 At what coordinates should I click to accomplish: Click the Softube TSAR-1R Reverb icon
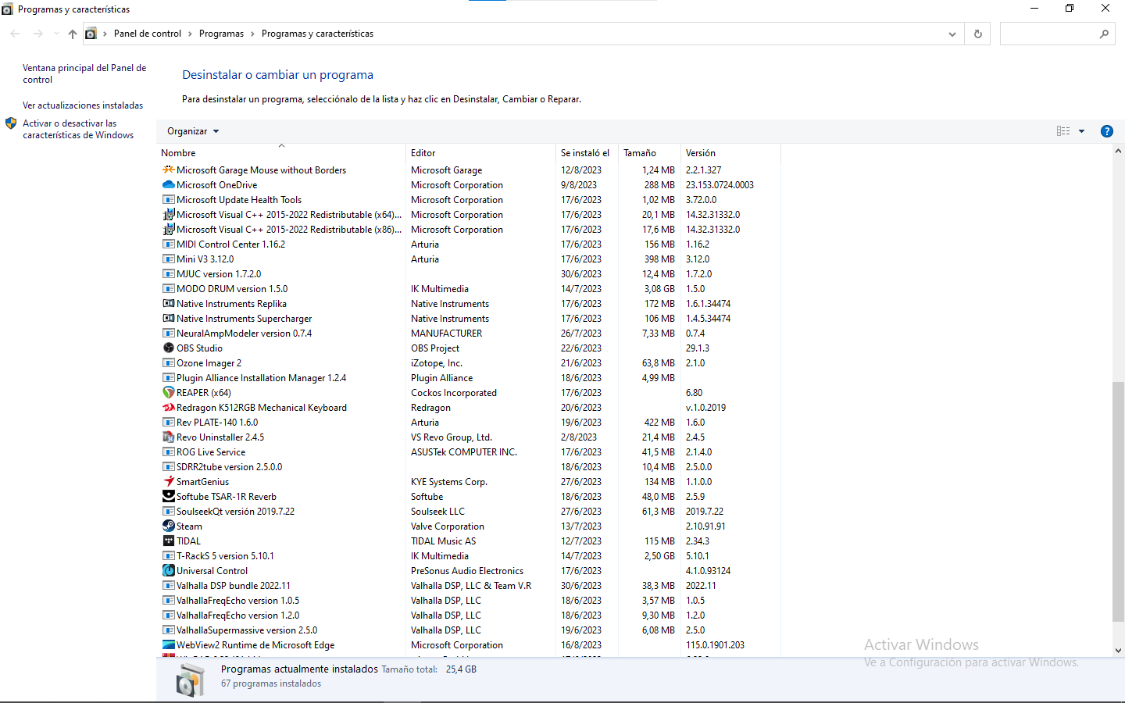coord(168,497)
